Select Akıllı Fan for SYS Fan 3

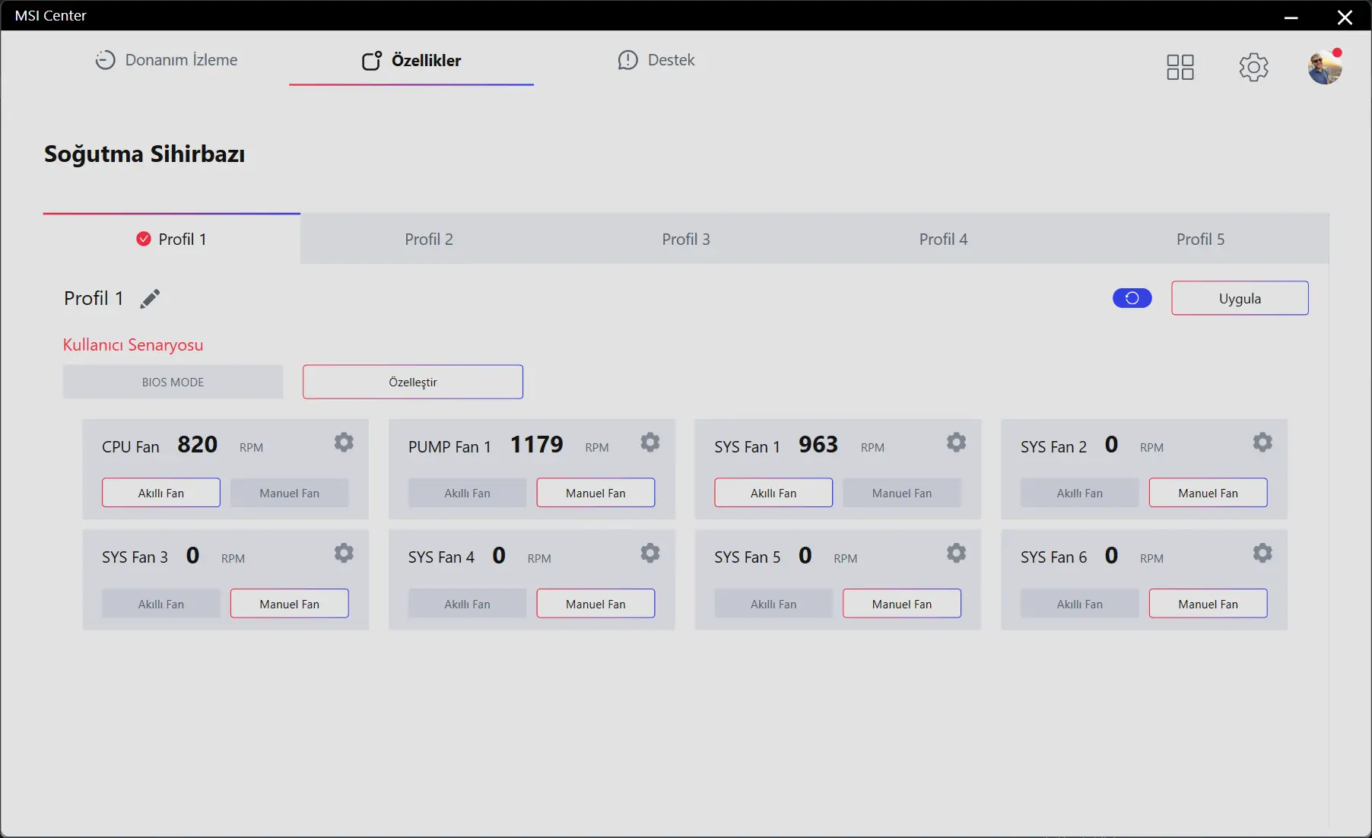tap(161, 604)
